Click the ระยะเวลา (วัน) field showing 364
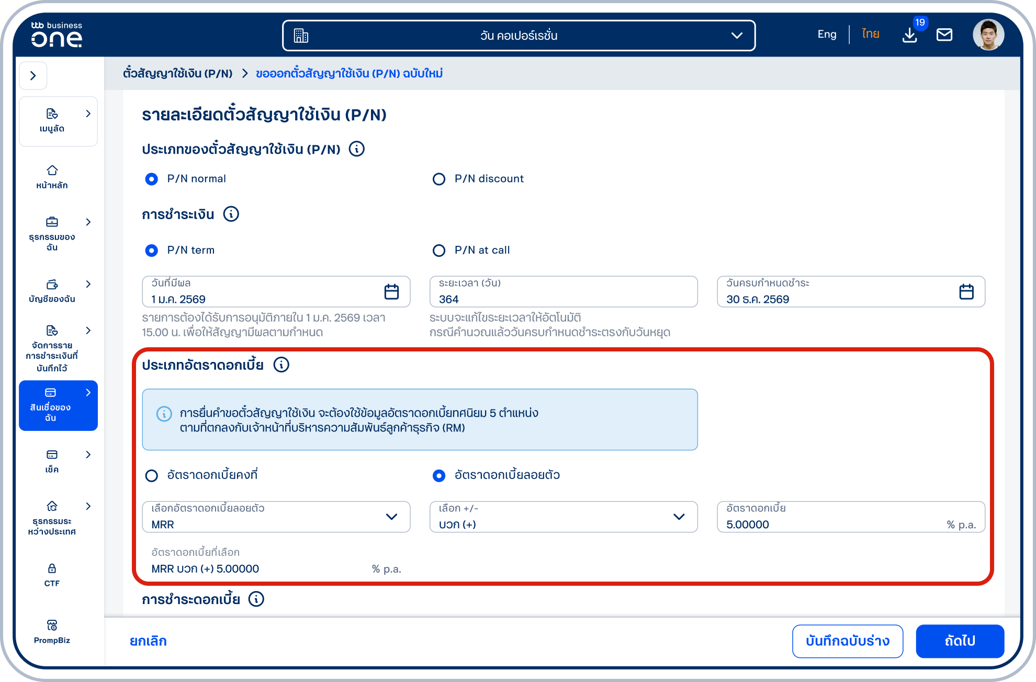Image resolution: width=1036 pixels, height=682 pixels. click(564, 292)
